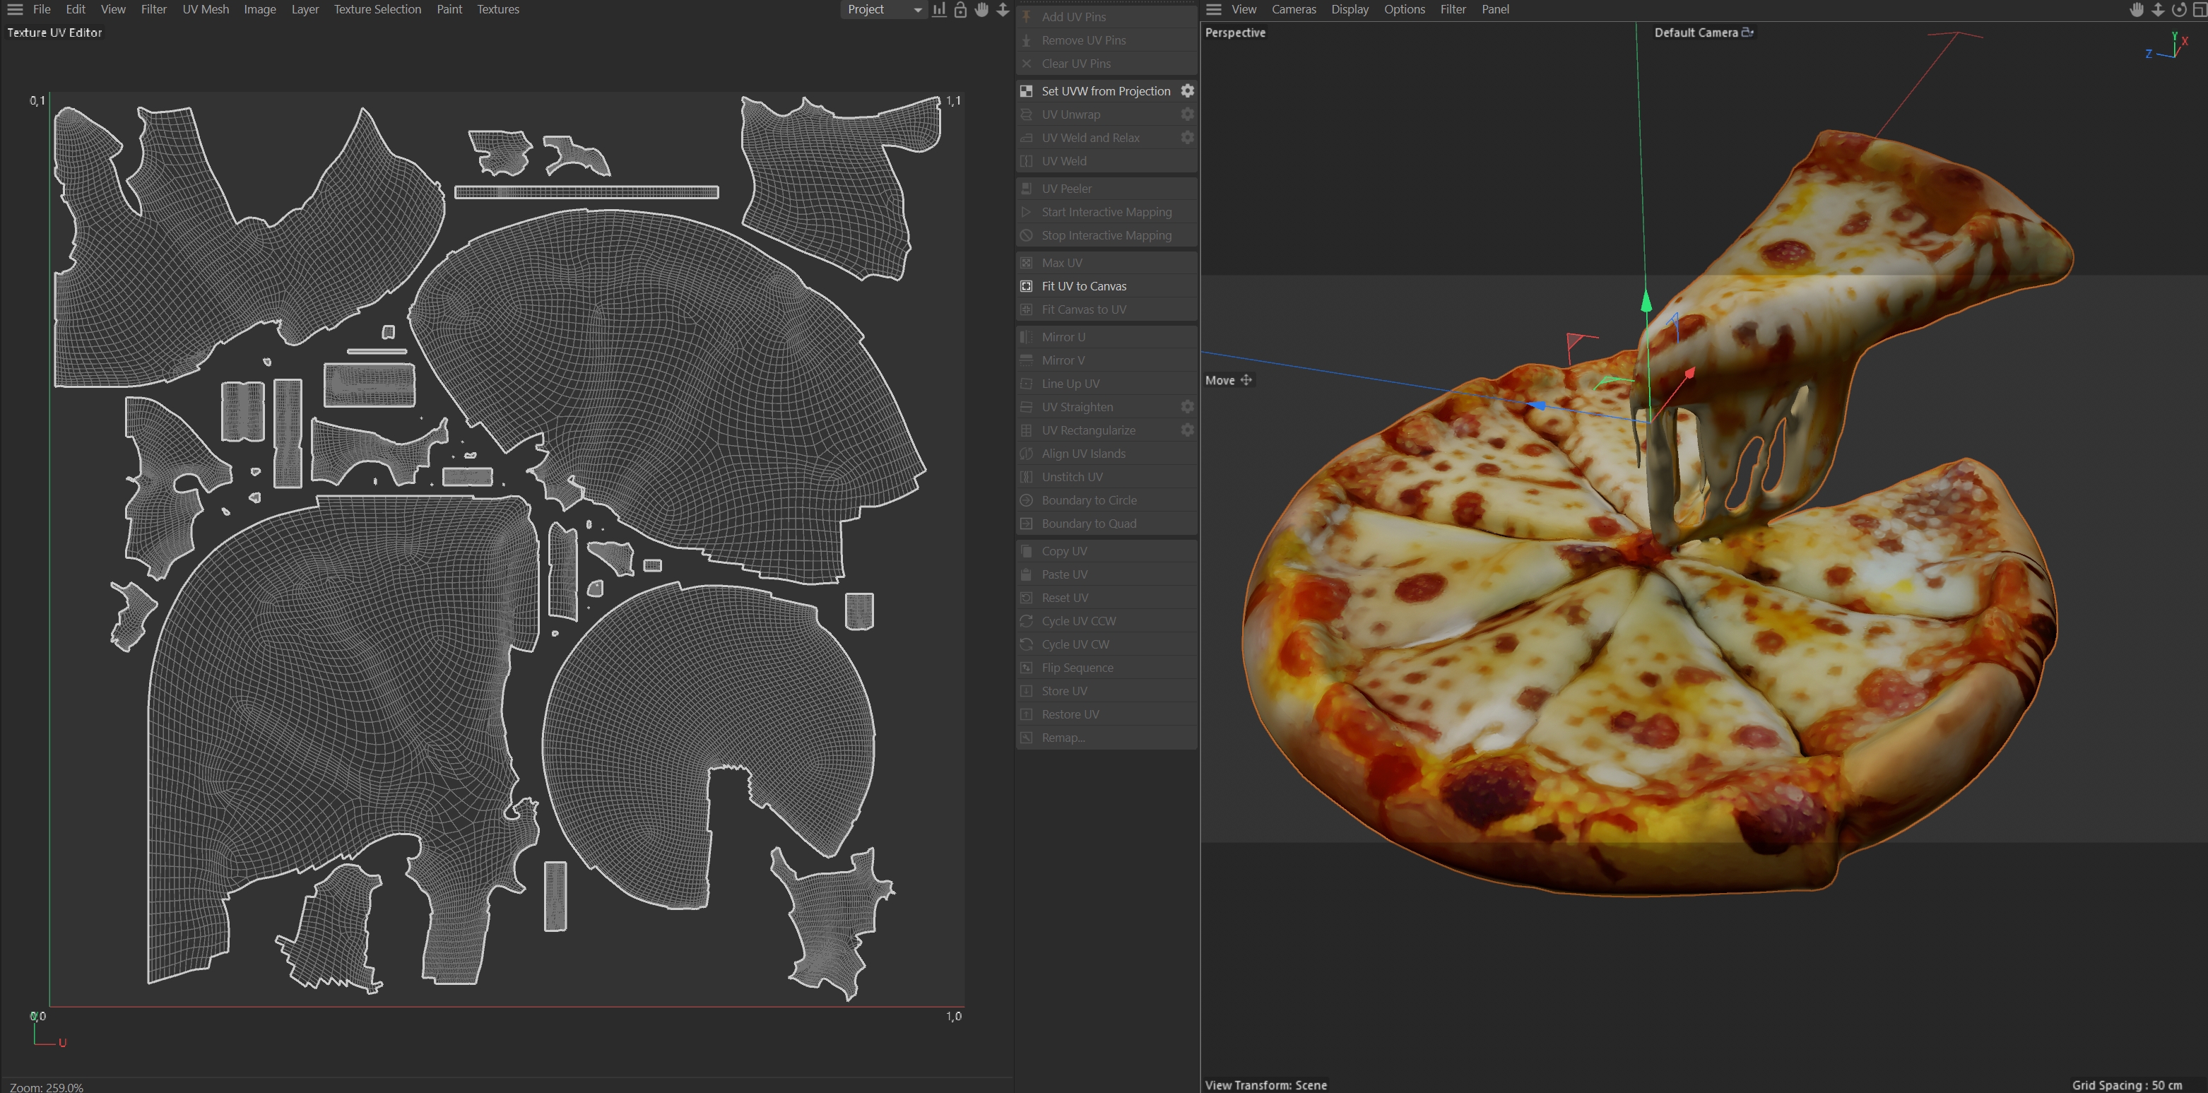Screen dimensions: 2208x1093
Task: Open the Cameras menu in viewport
Action: click(1292, 9)
